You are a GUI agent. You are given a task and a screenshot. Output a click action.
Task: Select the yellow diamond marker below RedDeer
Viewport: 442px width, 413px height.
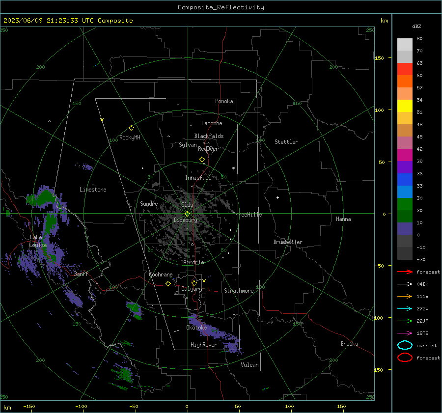point(202,160)
